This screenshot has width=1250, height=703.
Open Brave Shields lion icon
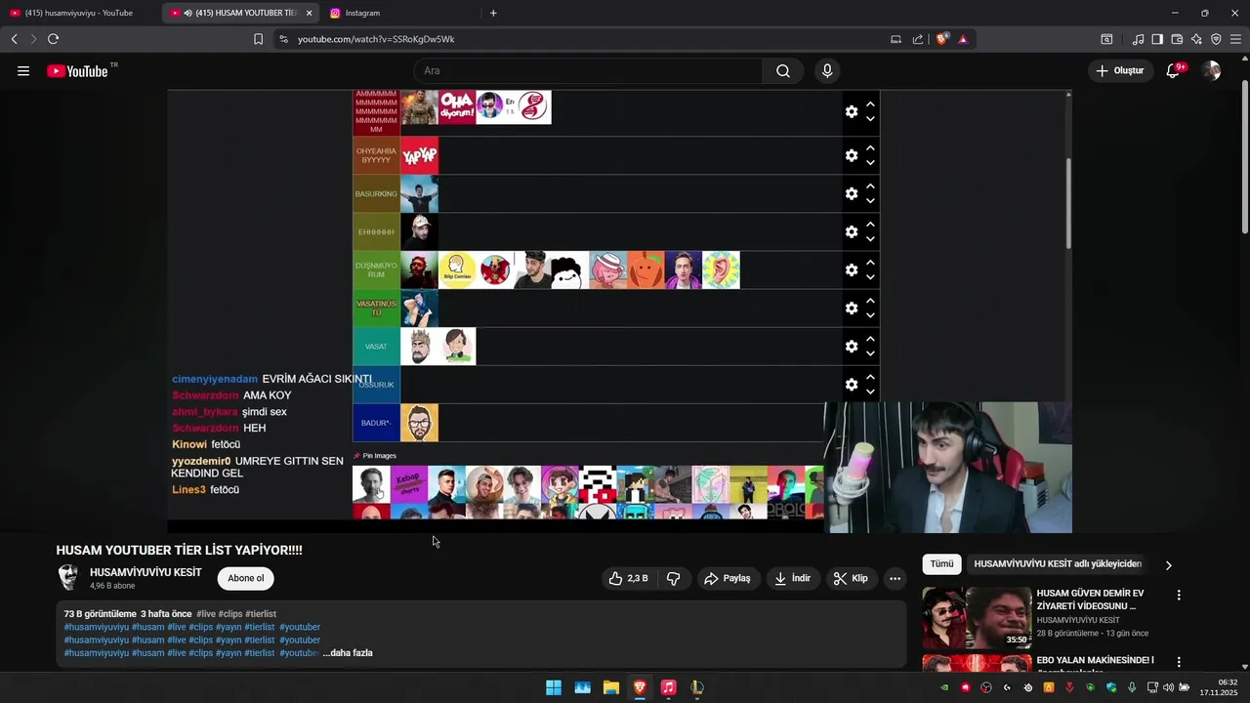[941, 39]
